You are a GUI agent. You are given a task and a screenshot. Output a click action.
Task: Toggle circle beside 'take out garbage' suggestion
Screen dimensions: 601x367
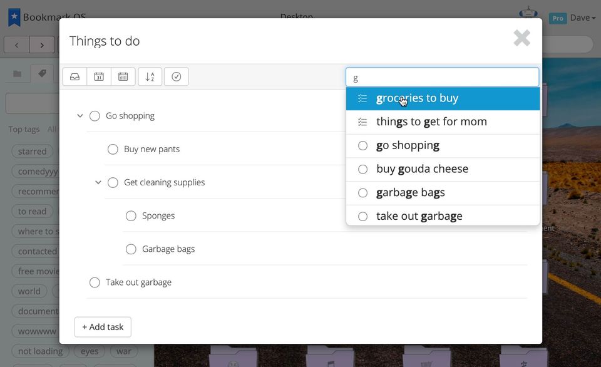coord(362,216)
